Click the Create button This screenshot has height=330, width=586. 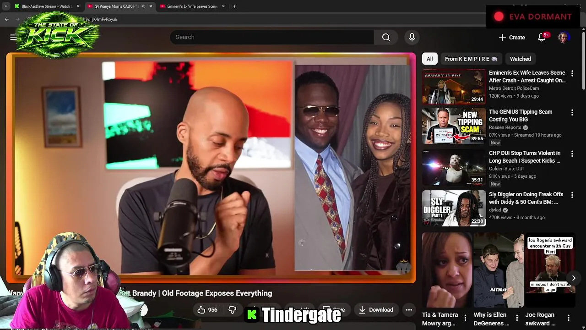[512, 37]
